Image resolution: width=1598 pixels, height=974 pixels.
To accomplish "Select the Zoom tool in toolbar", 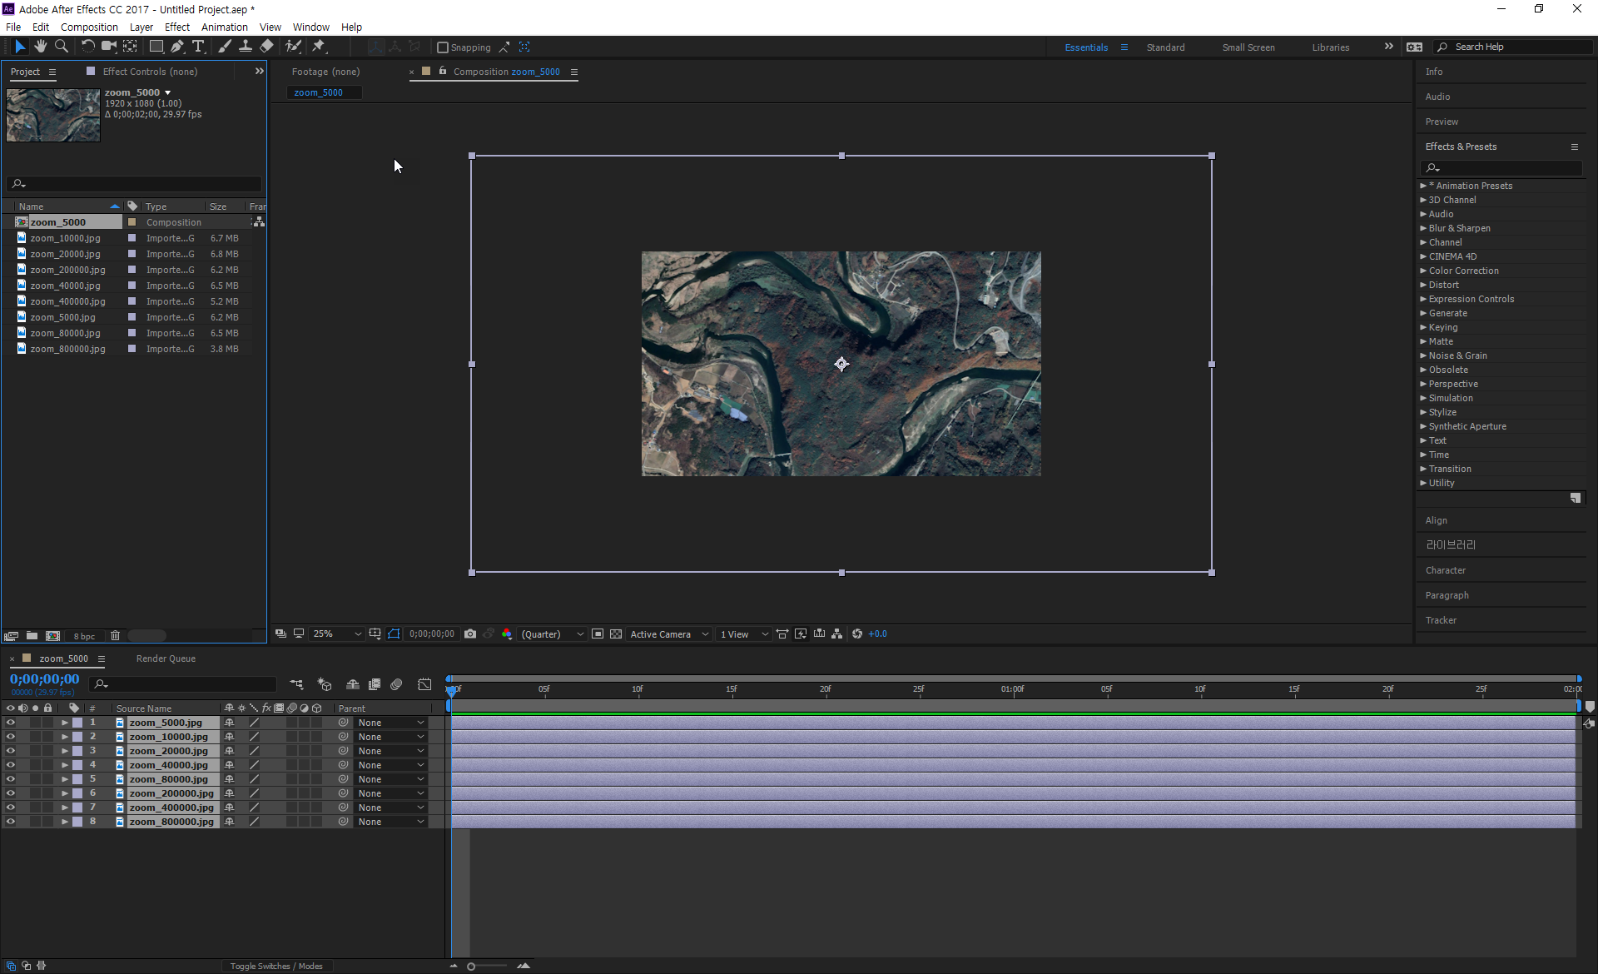I will [61, 47].
